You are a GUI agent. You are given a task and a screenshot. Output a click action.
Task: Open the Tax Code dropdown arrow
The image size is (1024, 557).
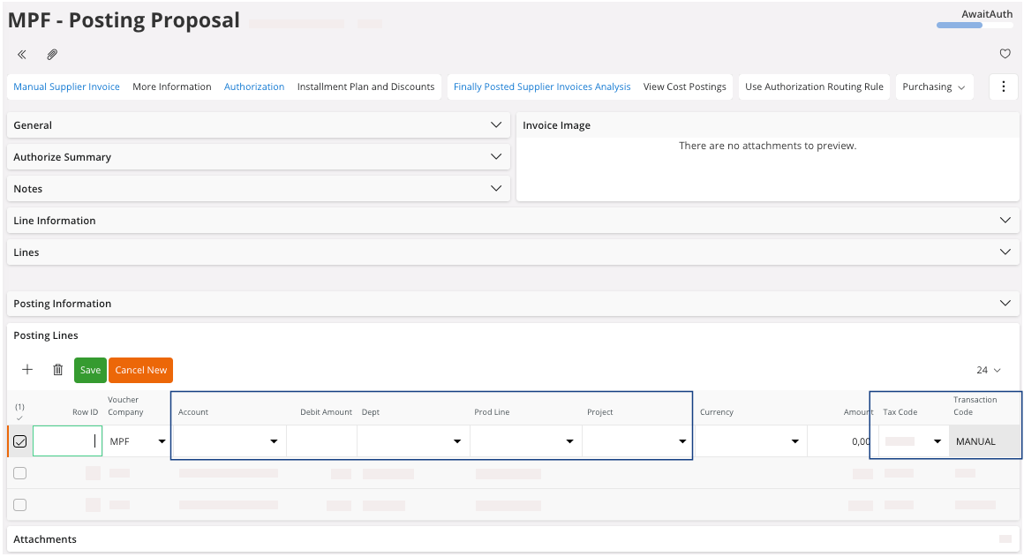[937, 441]
